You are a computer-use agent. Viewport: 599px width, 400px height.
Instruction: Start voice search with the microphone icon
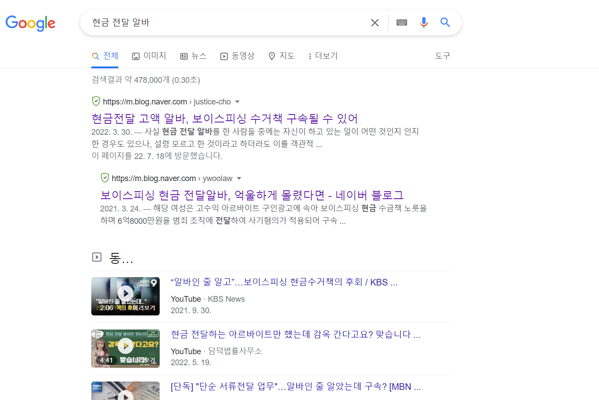pos(424,22)
